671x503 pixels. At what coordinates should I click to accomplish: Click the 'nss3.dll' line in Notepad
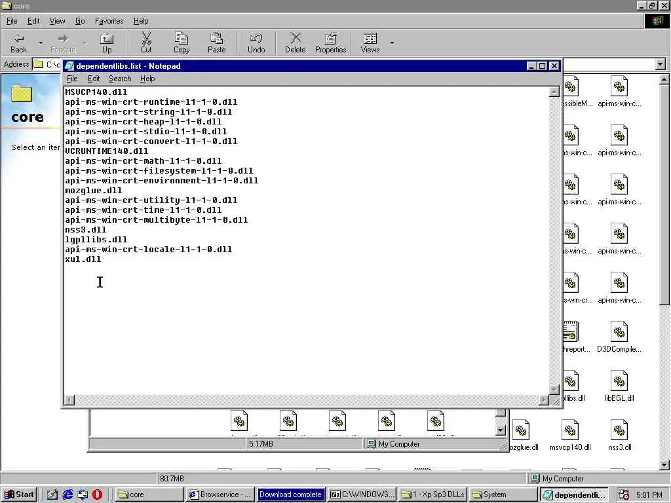[86, 230]
